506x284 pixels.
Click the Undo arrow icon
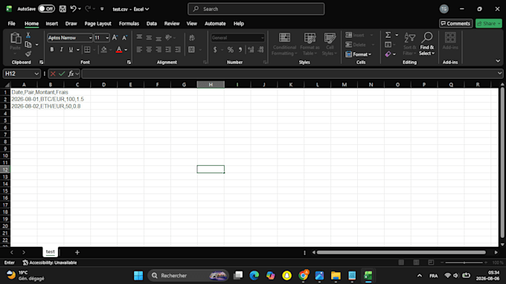(73, 9)
